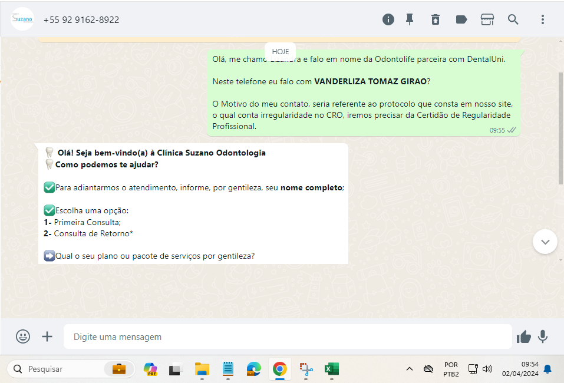The image size is (564, 383).
Task: Click the 'Escolha uma opção:' line
Action: 86,210
